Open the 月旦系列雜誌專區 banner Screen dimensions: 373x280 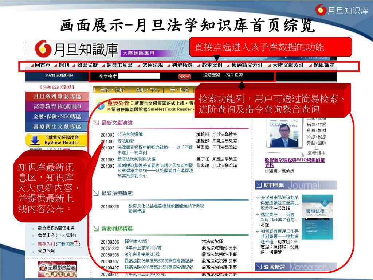tap(57, 96)
